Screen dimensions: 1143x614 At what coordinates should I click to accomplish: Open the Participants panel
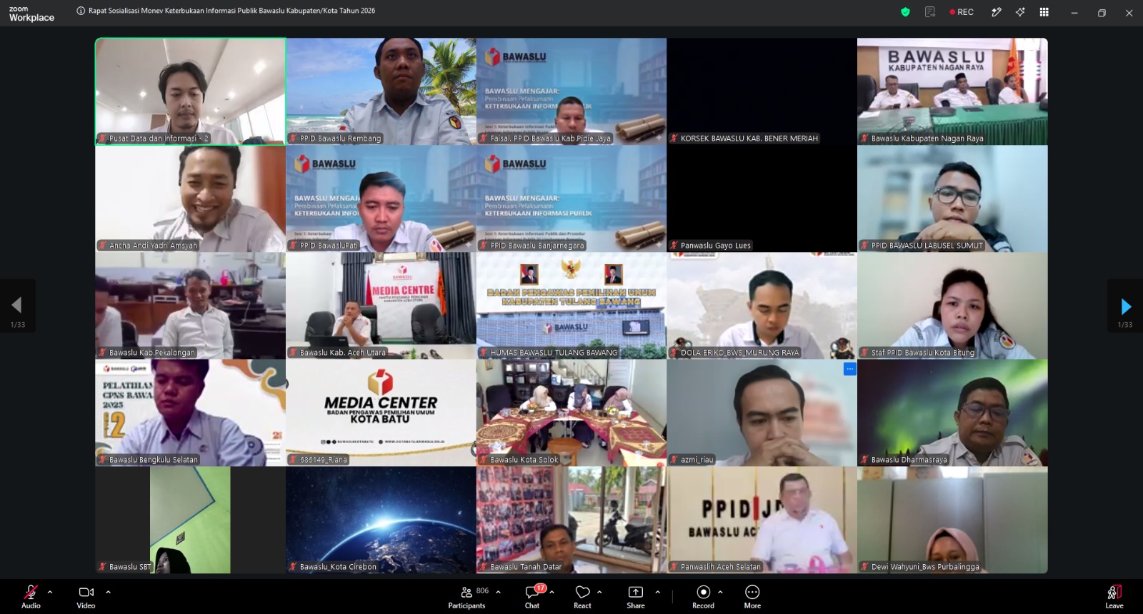tap(466, 596)
